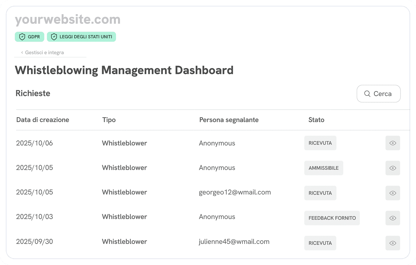The image size is (416, 265).
Task: Select the julienne45@wmail.com email address
Action: pos(234,241)
